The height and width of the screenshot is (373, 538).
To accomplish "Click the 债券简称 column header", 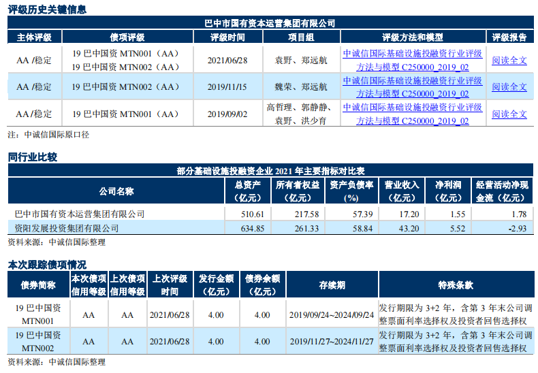I will pos(38,285).
